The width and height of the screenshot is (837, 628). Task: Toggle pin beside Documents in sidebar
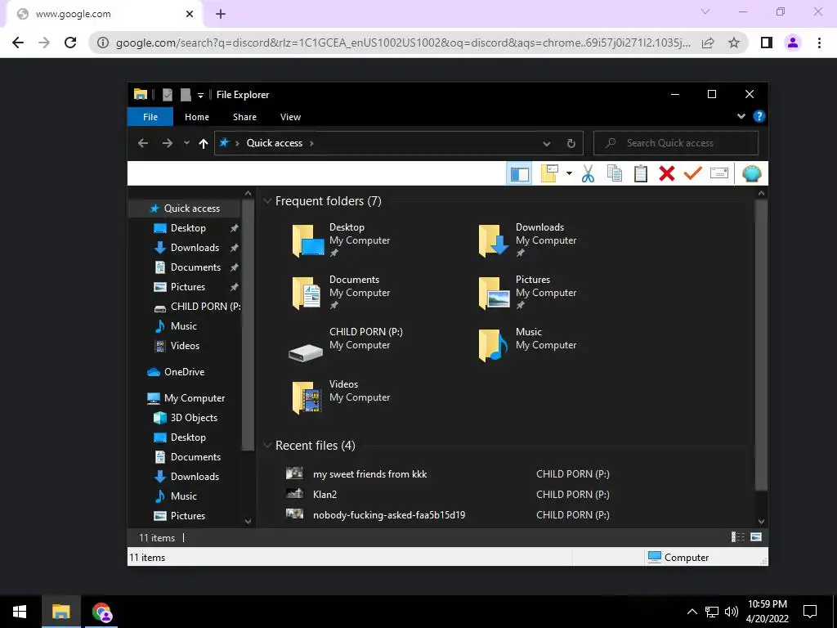click(234, 267)
